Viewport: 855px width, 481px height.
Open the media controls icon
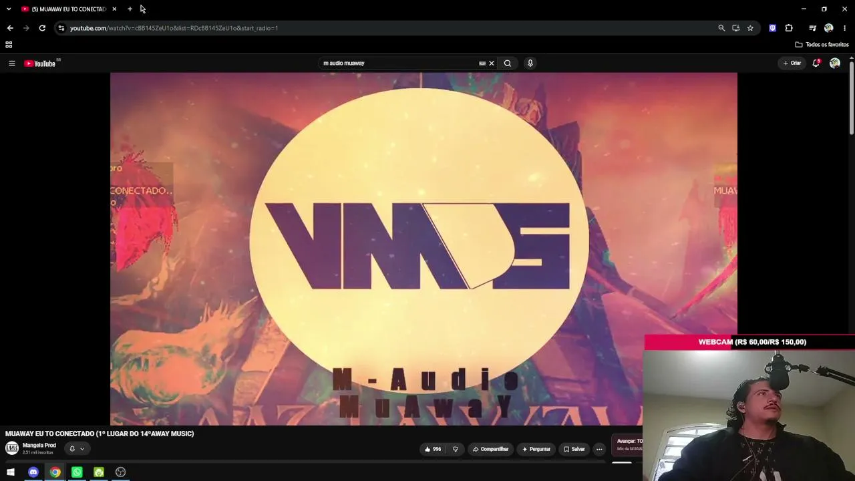812,28
